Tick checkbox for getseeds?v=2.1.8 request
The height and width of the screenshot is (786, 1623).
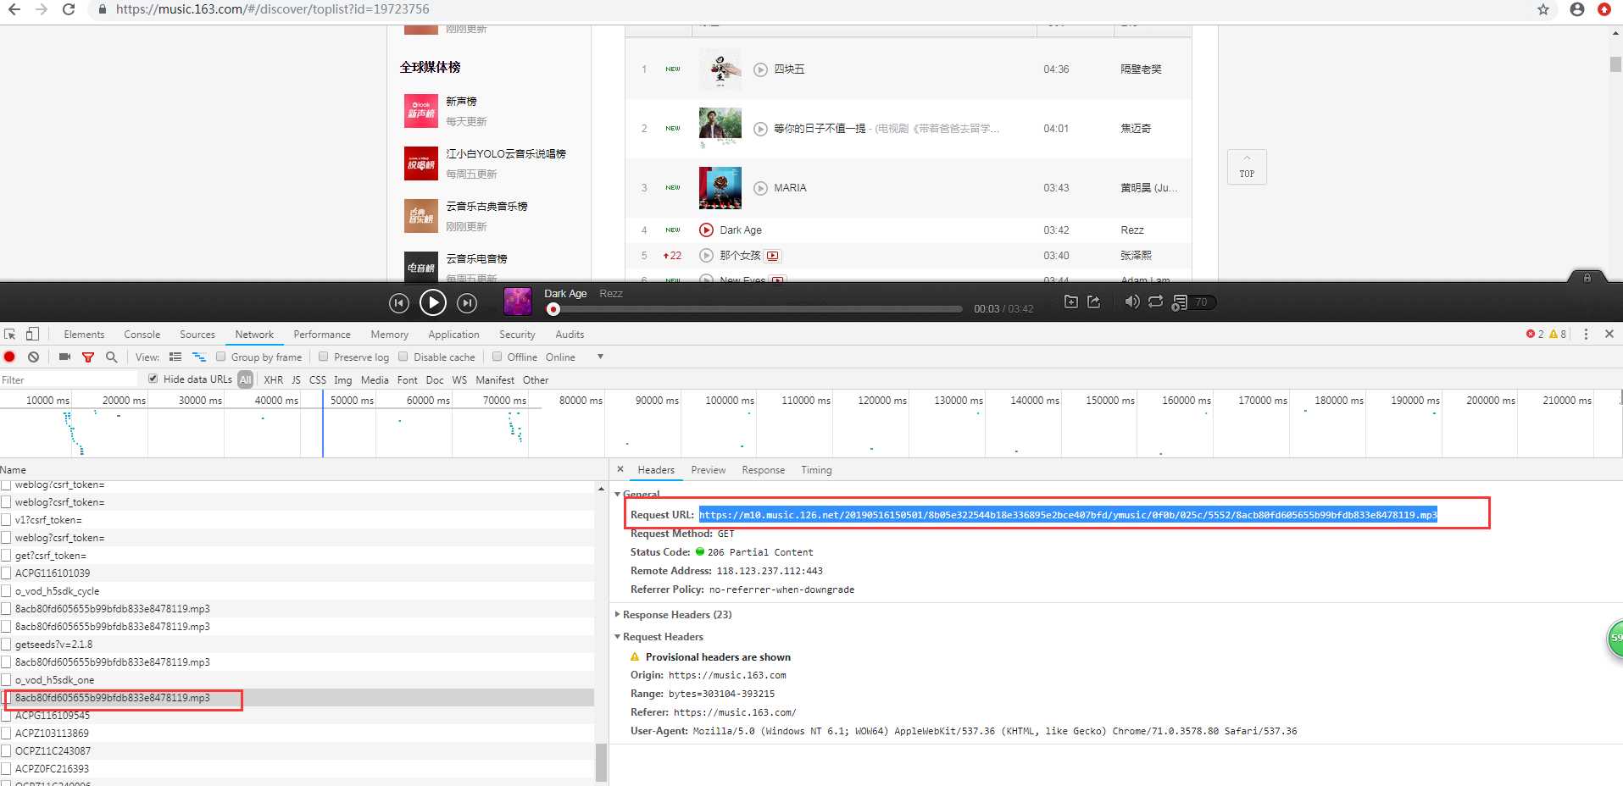[x=6, y=645]
